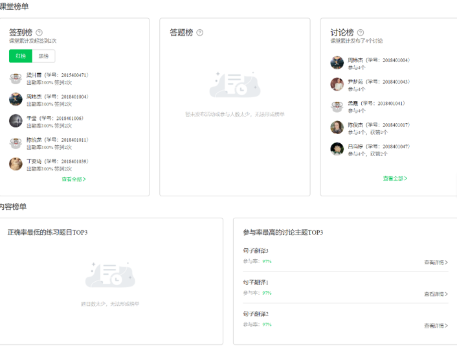Click 陈俊杰's avatar in 讨论榜

[x=337, y=128]
